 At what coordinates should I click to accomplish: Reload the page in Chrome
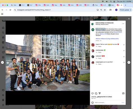pos(10,10)
